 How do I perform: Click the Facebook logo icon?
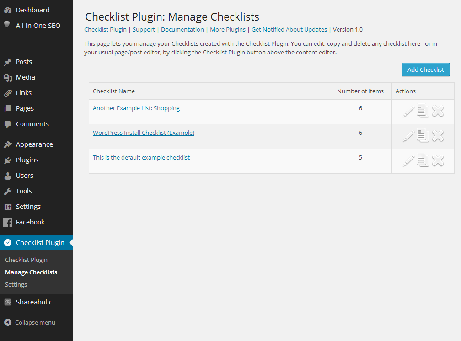(8, 223)
